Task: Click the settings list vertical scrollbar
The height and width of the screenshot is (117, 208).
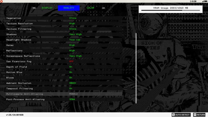Action: (136, 68)
